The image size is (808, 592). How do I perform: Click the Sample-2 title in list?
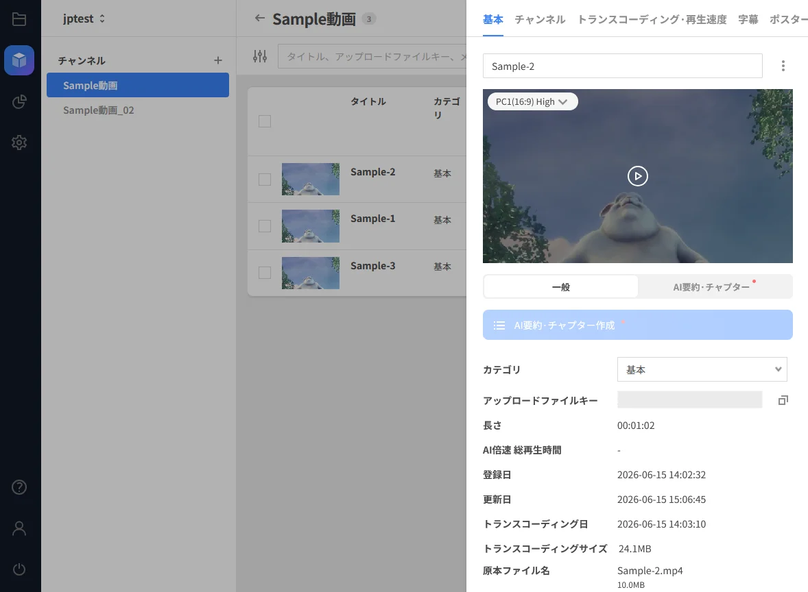click(x=372, y=172)
